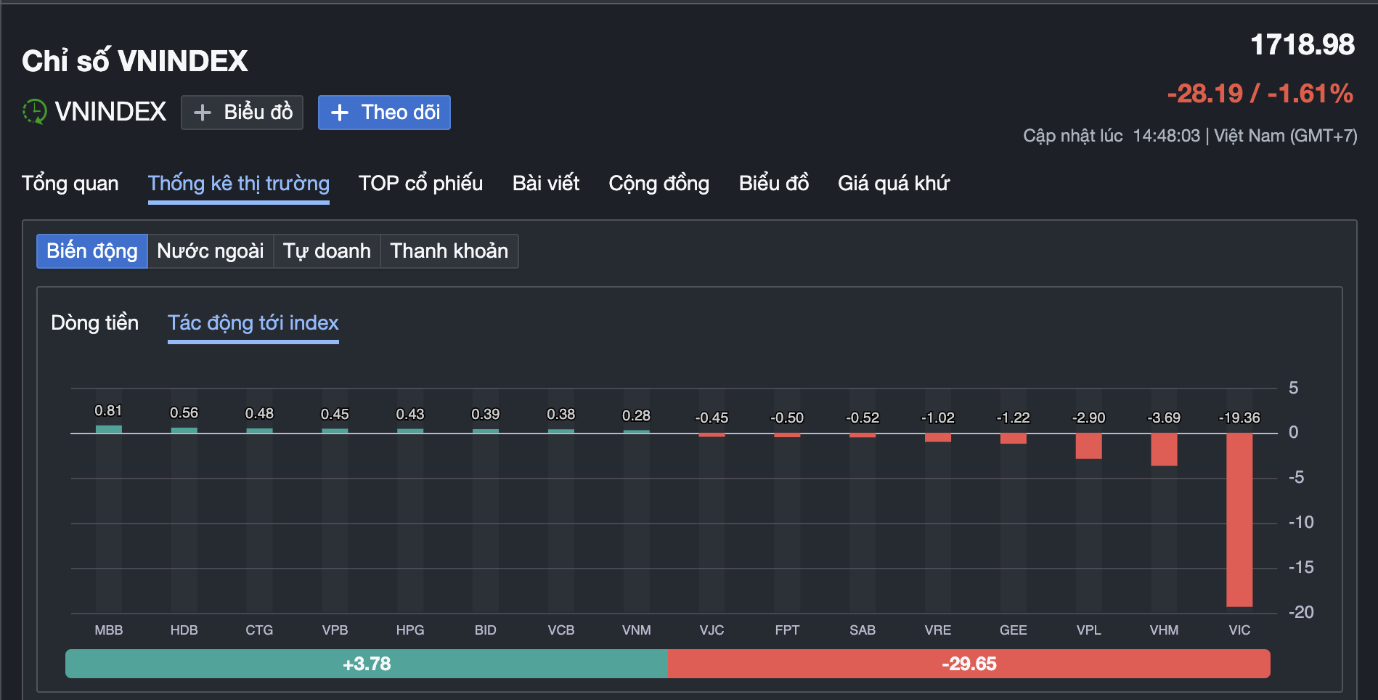
Task: Click the clock icon beside VNINDEX
Action: 34,112
